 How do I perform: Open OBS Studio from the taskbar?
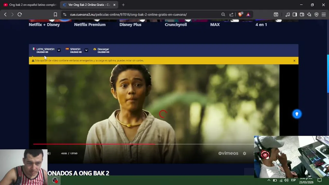pyautogui.click(x=55, y=181)
